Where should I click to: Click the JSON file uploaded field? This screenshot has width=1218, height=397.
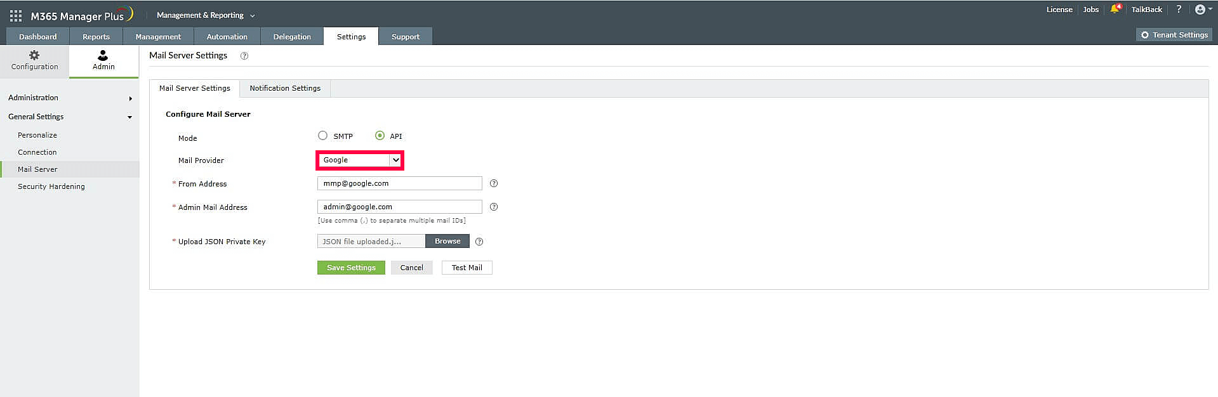tap(371, 241)
